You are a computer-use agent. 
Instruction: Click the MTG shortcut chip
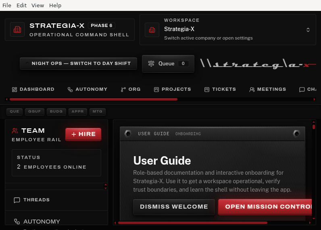(98, 112)
